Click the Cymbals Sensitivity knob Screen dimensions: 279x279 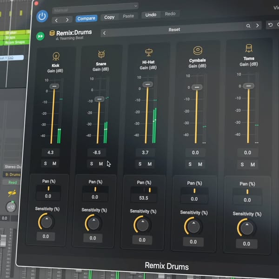point(193,226)
